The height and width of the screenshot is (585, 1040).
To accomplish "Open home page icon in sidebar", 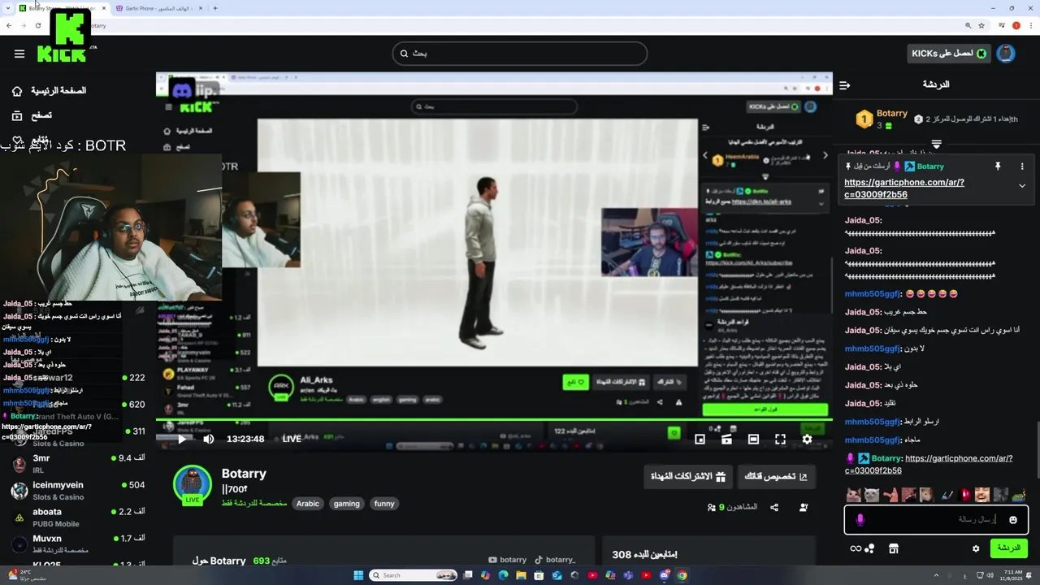I will tap(17, 91).
